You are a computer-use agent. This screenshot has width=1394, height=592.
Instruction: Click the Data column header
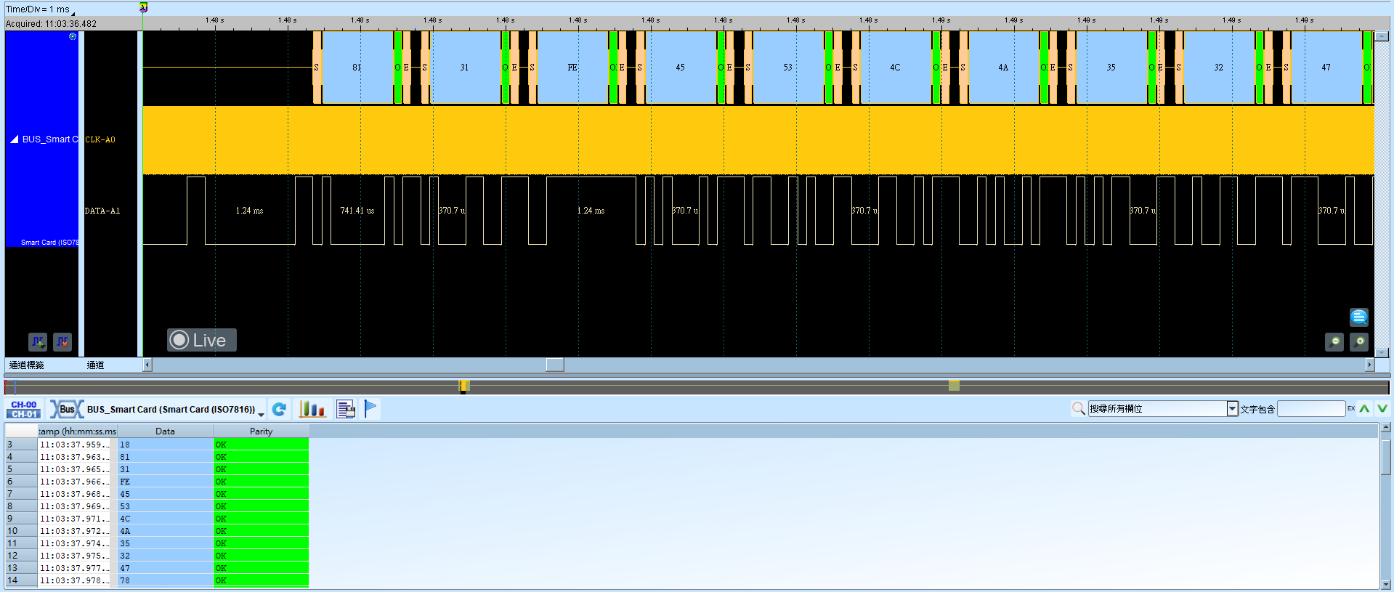pyautogui.click(x=165, y=431)
